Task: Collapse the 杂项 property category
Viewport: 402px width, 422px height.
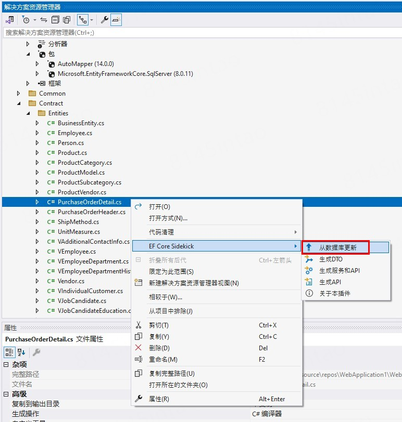Action: 6,365
